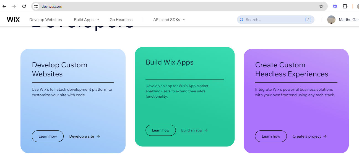The image size is (359, 158).
Task: Open the Extensions puzzle icon
Action: (x=345, y=6)
